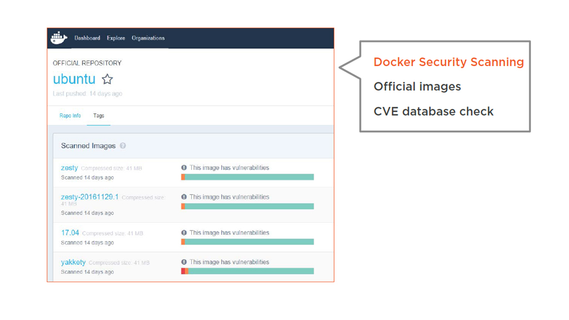Screen dimensions: 569x320
Task: Click the zesty-20161129.1 vulnerability warning icon
Action: tap(184, 197)
